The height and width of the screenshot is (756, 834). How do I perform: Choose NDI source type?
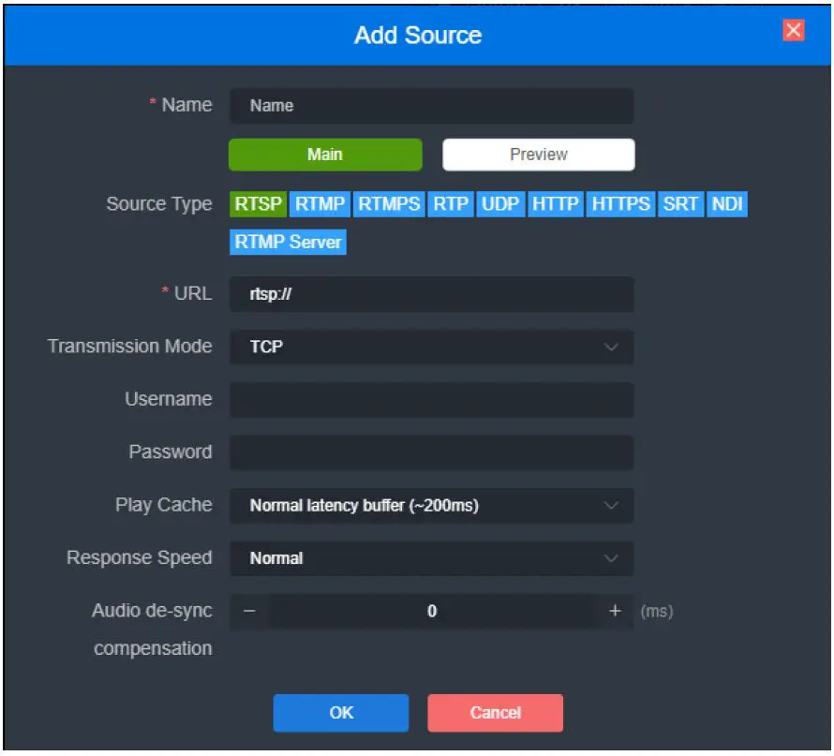727,204
